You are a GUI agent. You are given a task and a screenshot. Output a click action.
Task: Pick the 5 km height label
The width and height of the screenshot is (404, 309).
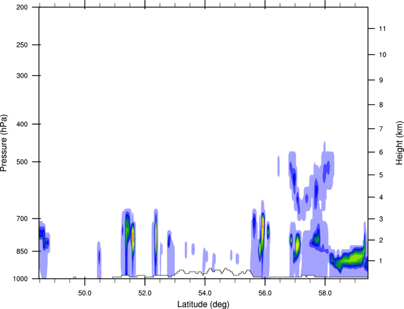point(381,175)
